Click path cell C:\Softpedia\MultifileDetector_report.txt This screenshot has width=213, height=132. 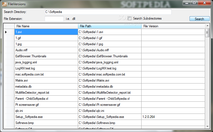110,93
